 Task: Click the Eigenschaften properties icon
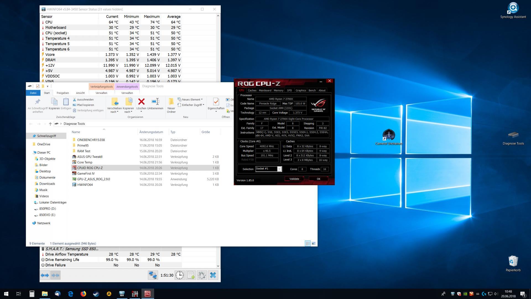216,102
